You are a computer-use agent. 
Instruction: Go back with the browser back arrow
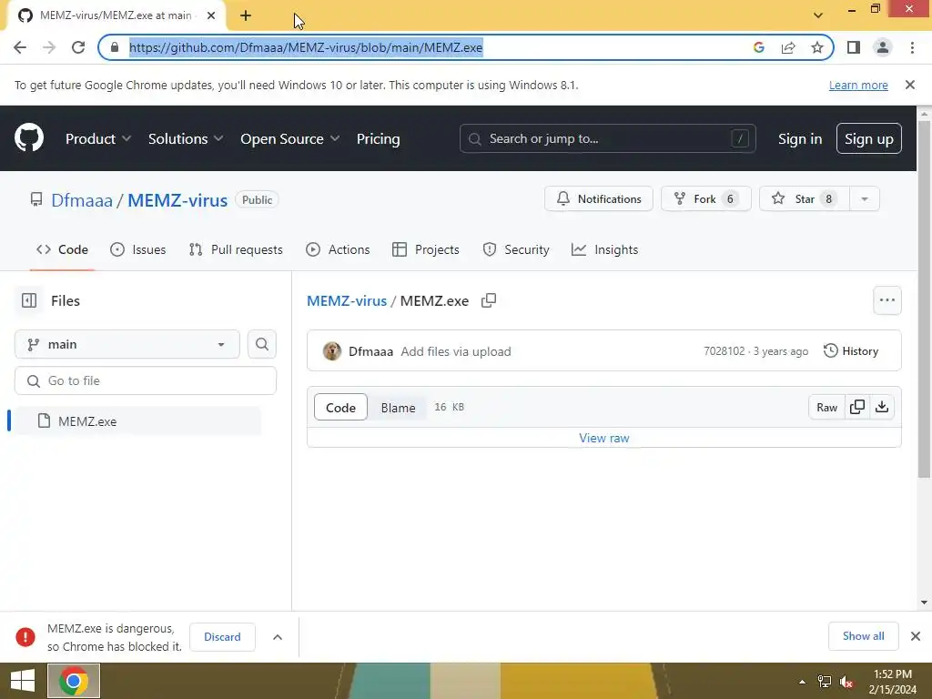click(20, 47)
